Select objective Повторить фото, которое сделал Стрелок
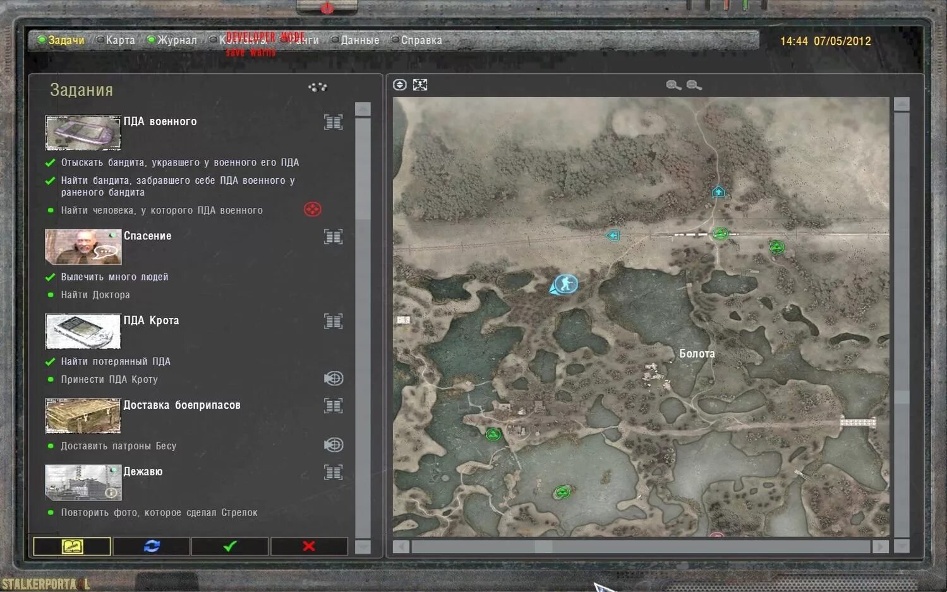The width and height of the screenshot is (947, 592). pos(159,512)
